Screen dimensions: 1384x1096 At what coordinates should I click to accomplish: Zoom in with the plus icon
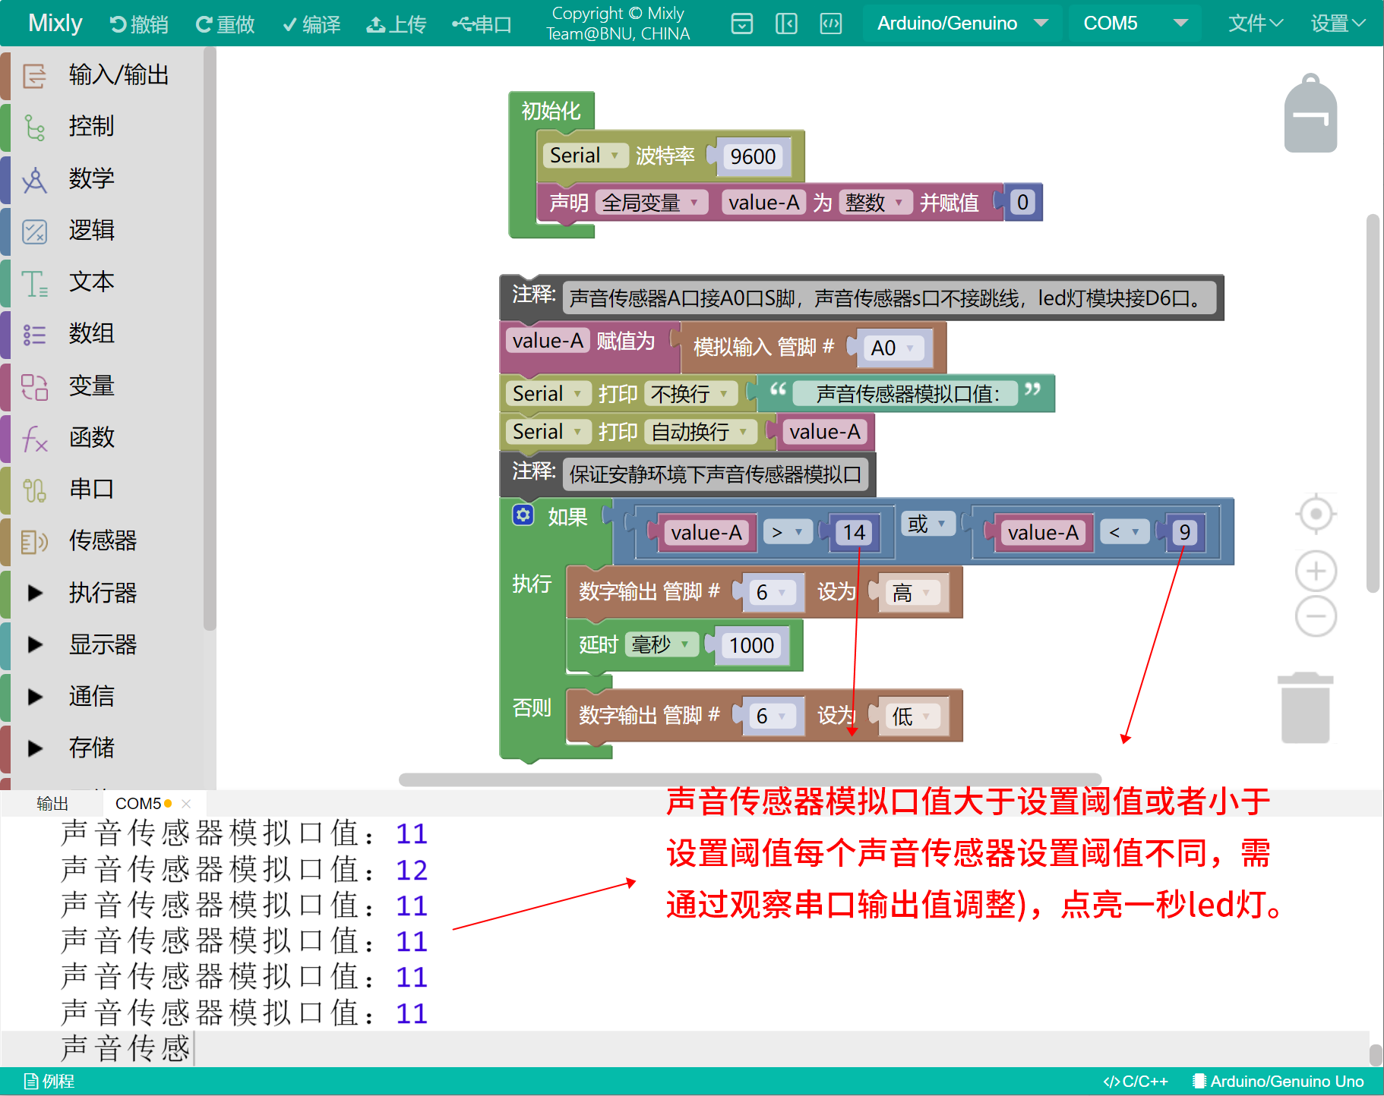tap(1316, 571)
